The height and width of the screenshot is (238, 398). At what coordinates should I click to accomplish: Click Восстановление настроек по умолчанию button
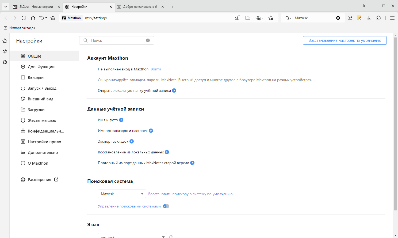click(x=345, y=40)
